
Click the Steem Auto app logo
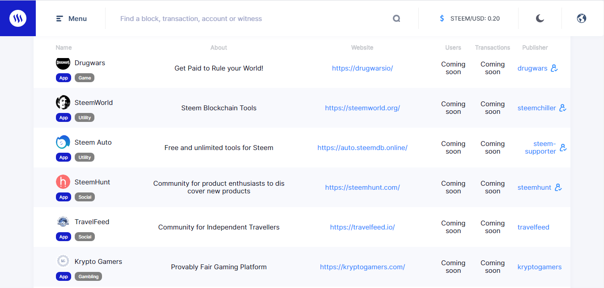63,142
